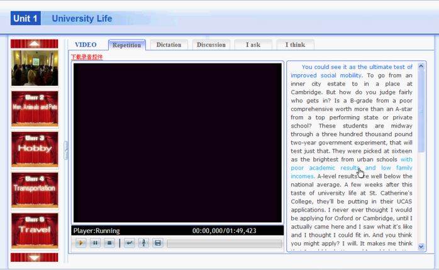The width and height of the screenshot is (439, 270).
Task: Click sentence 'You could see it as the ultimate test'
Action: click(x=352, y=71)
